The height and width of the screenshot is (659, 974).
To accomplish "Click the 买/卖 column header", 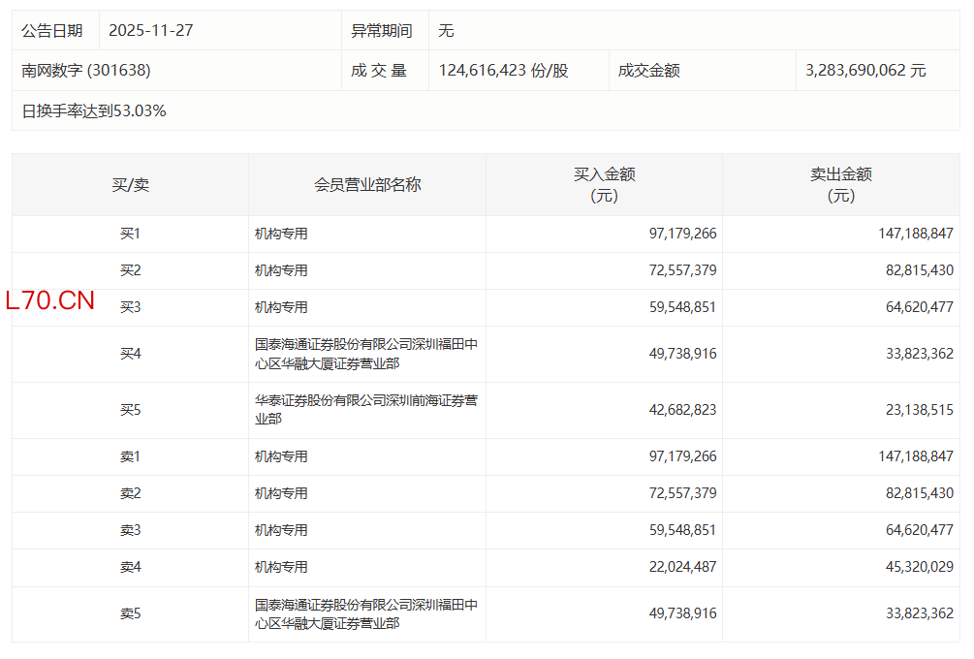I will click(130, 184).
